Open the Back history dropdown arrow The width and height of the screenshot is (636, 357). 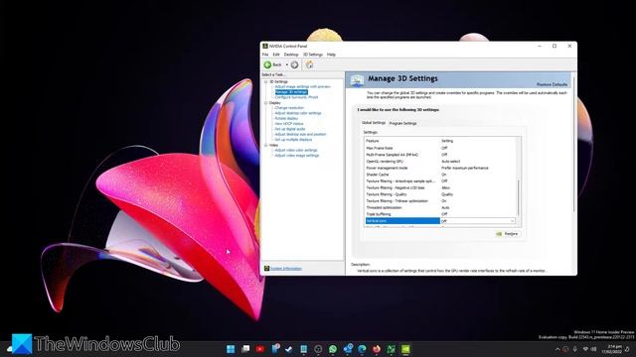click(x=287, y=64)
